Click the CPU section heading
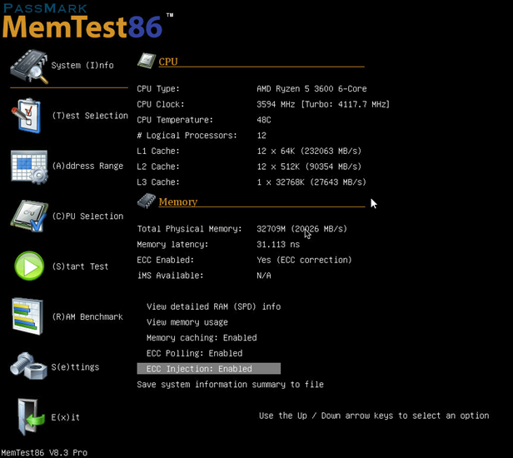This screenshot has width=513, height=458. coord(168,62)
